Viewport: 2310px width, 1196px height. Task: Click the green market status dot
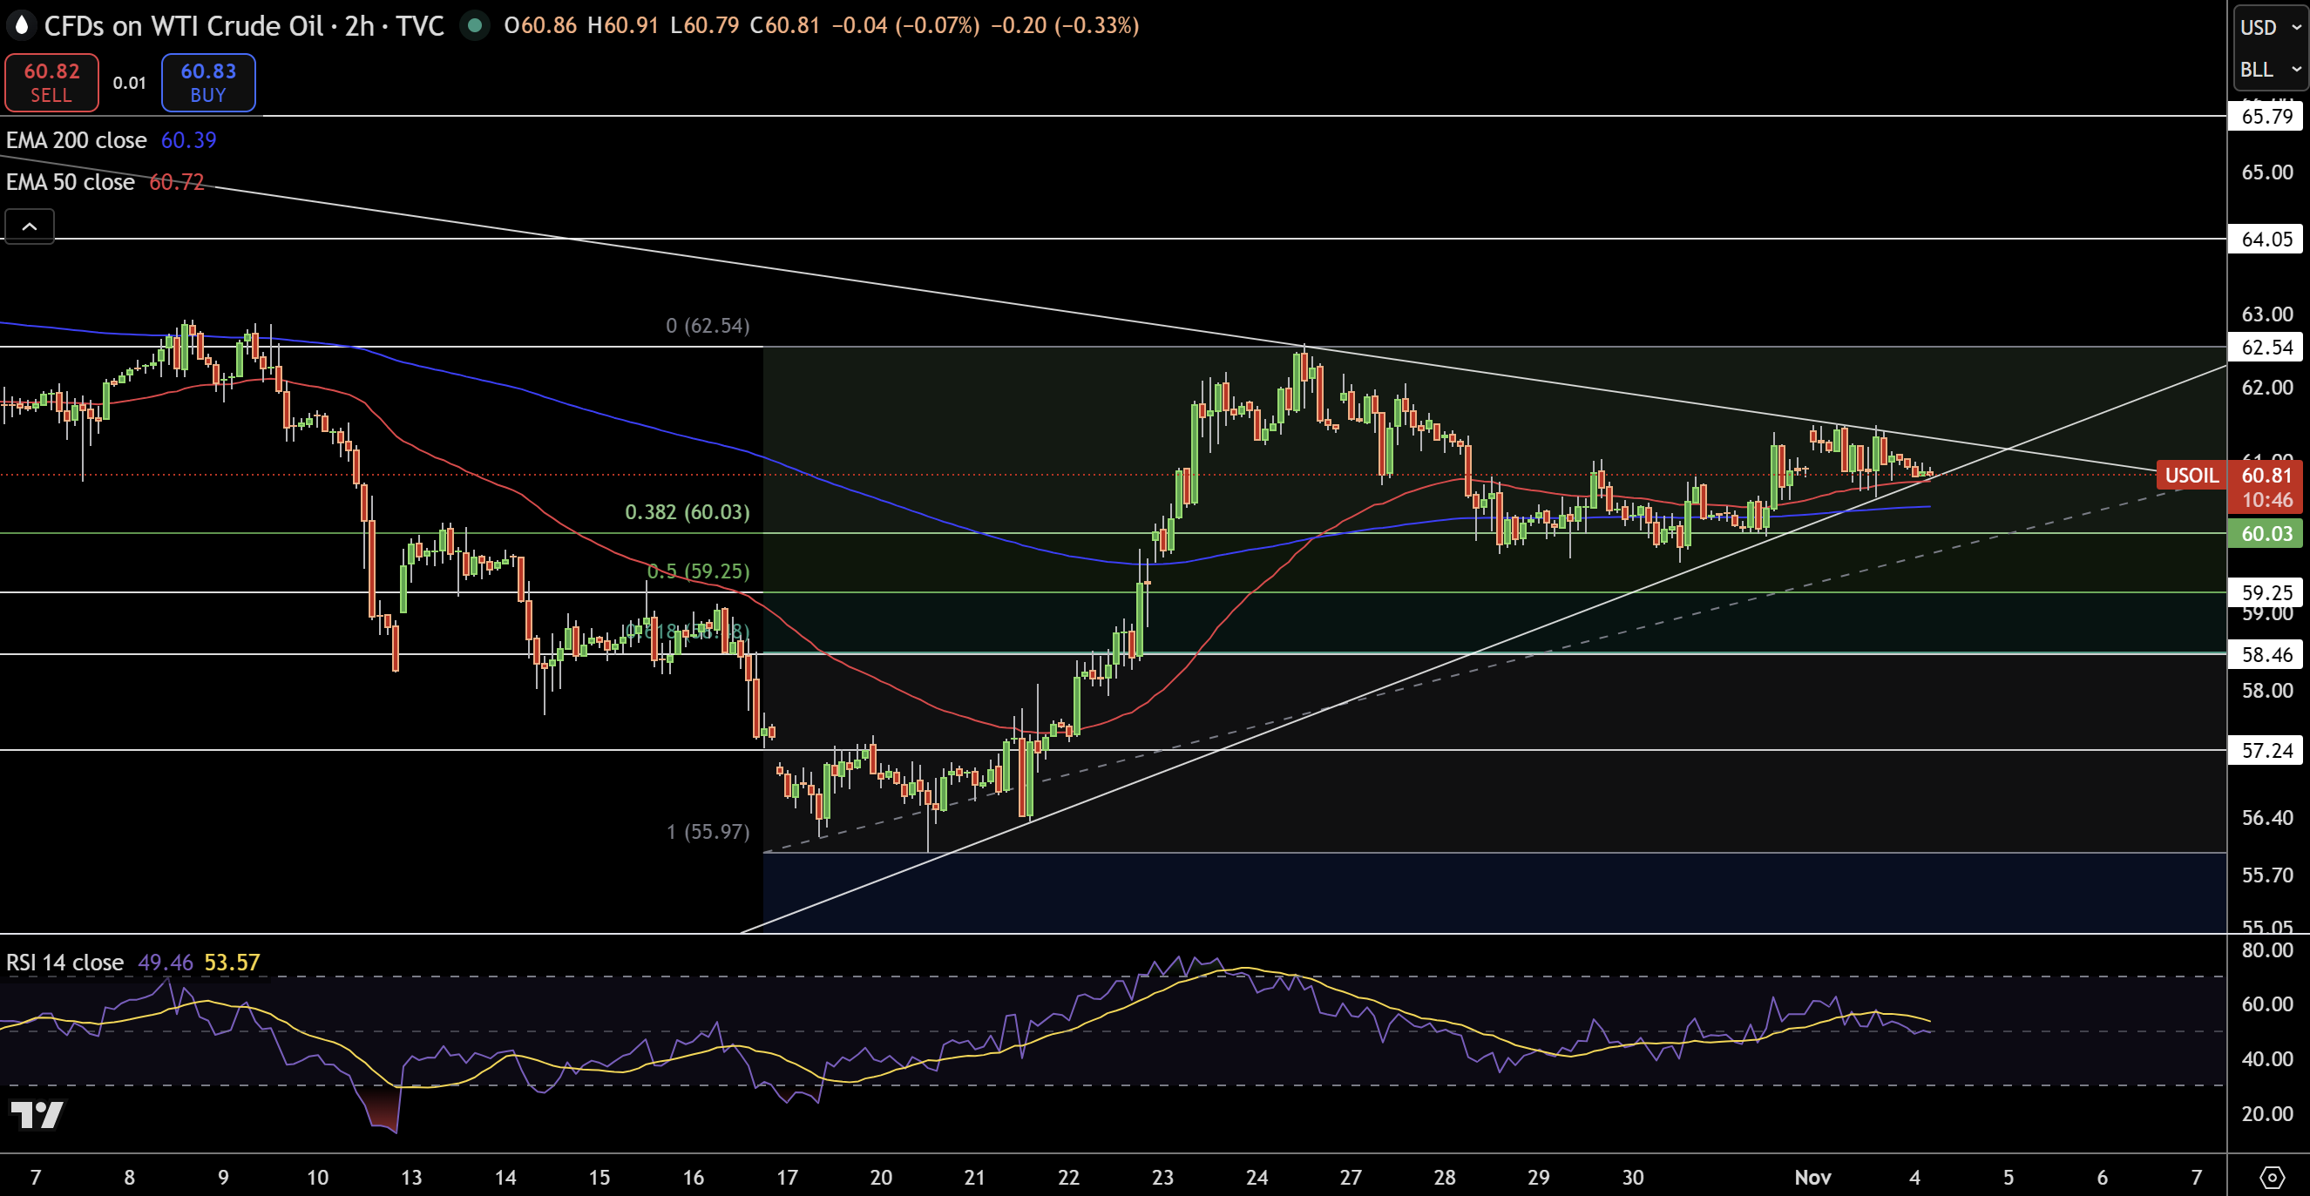tap(475, 25)
